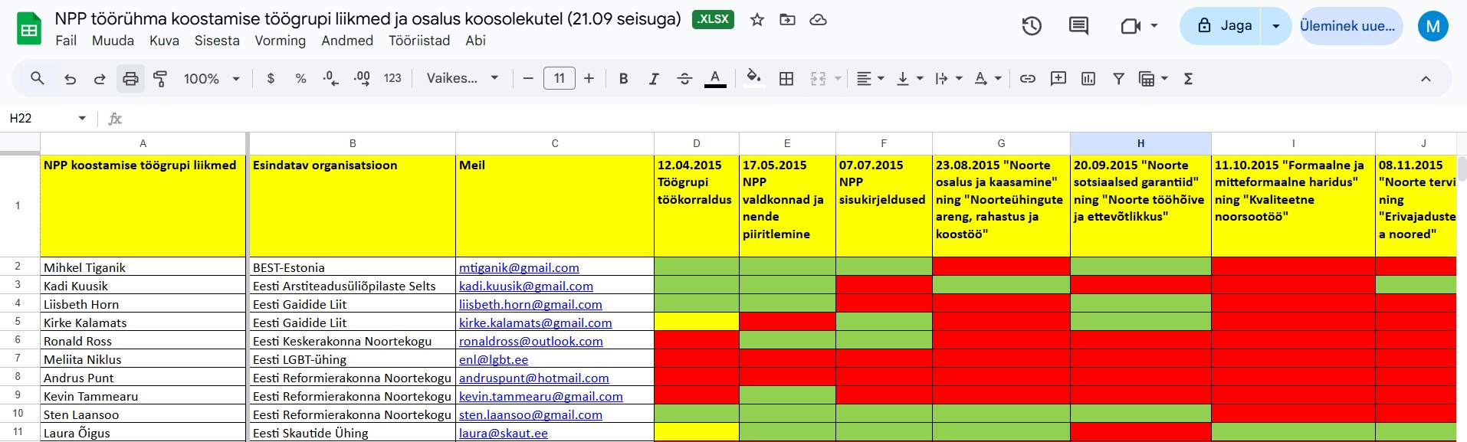Click the insert chart icon
Viewport: 1467px width, 442px height.
tap(1088, 79)
